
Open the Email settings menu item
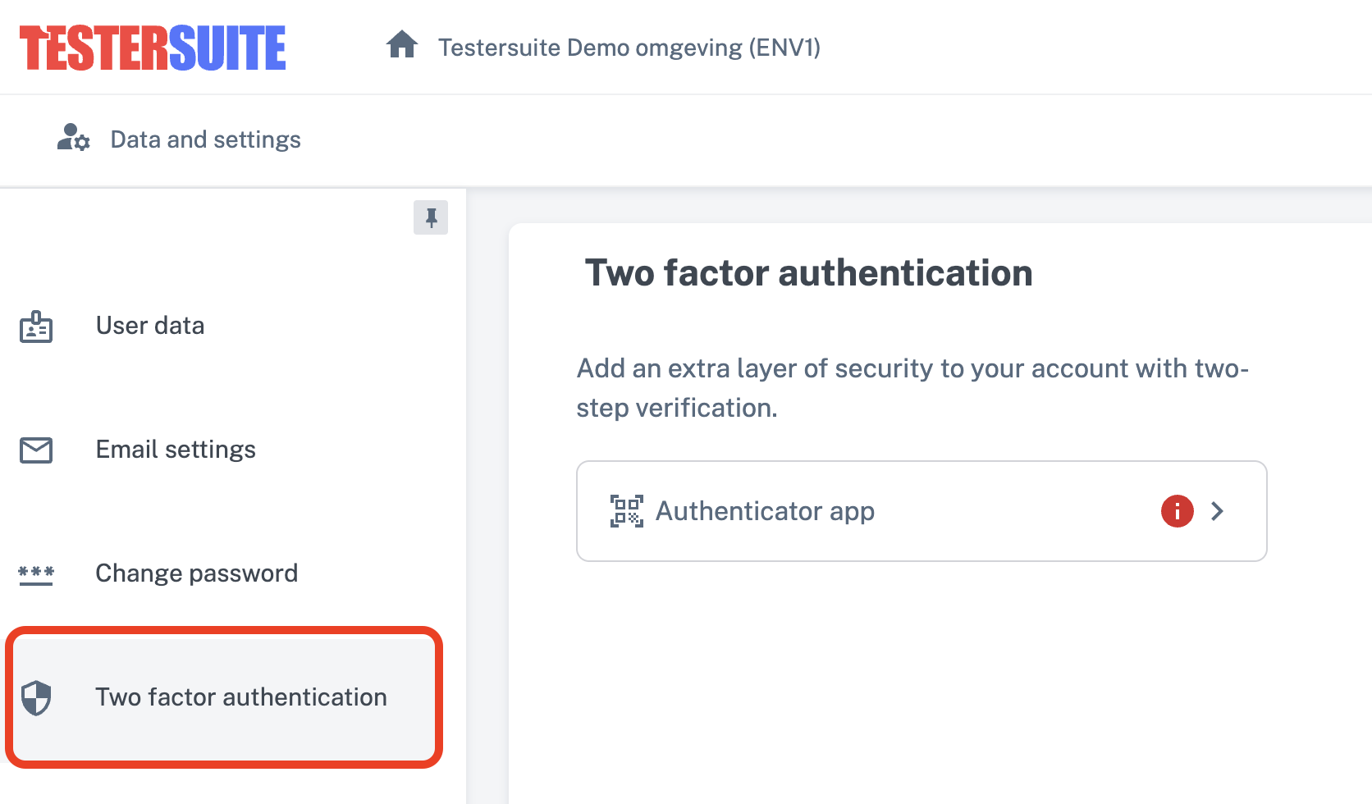pyautogui.click(x=176, y=450)
